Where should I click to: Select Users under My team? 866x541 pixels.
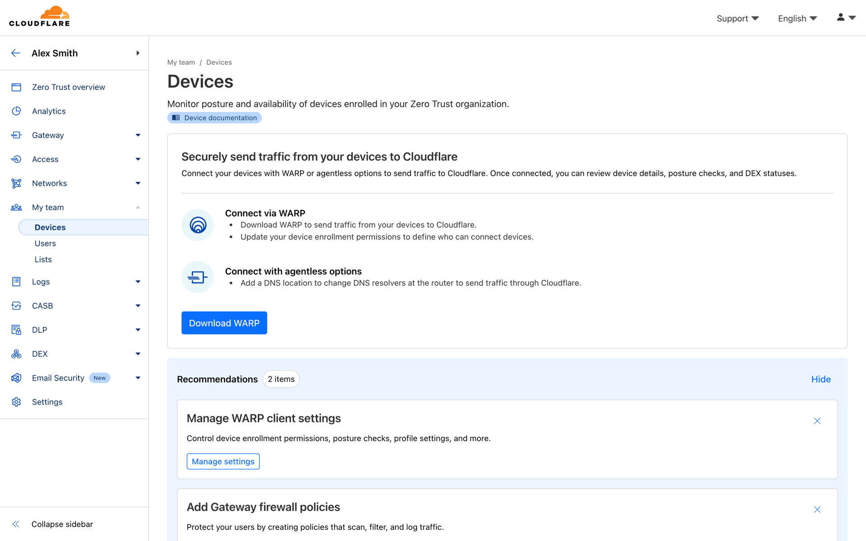coord(45,243)
